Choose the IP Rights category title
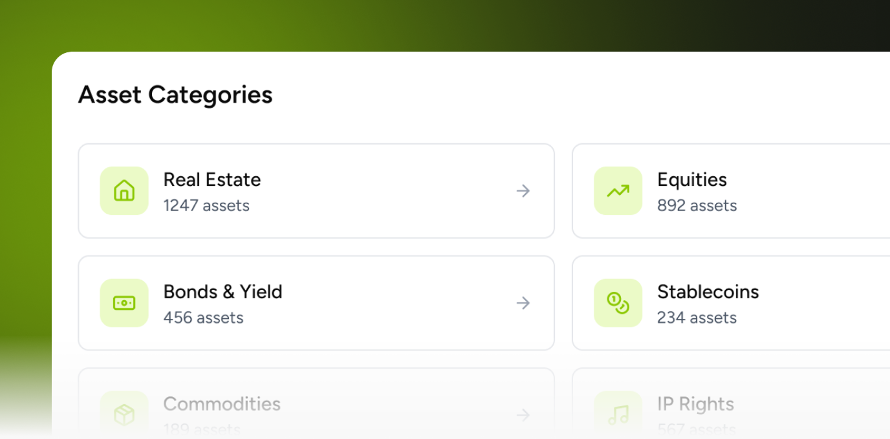 point(695,404)
